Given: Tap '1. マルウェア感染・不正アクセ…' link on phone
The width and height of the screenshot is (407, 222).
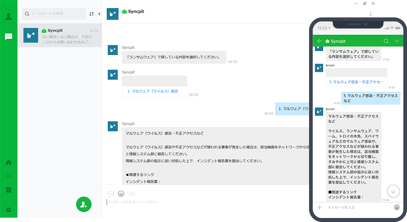Looking at the screenshot, I should click(x=356, y=82).
